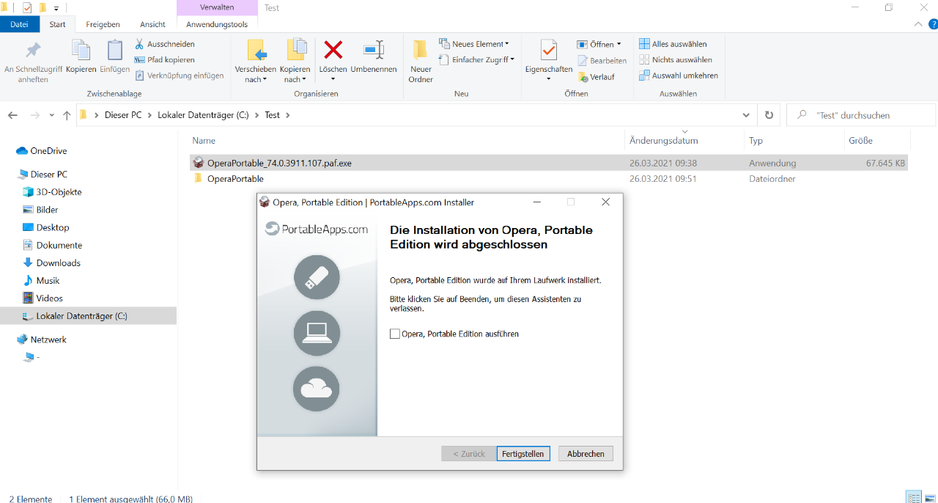This screenshot has height=503, width=938.
Task: Open Dokumente in the navigation pane
Action: (59, 245)
